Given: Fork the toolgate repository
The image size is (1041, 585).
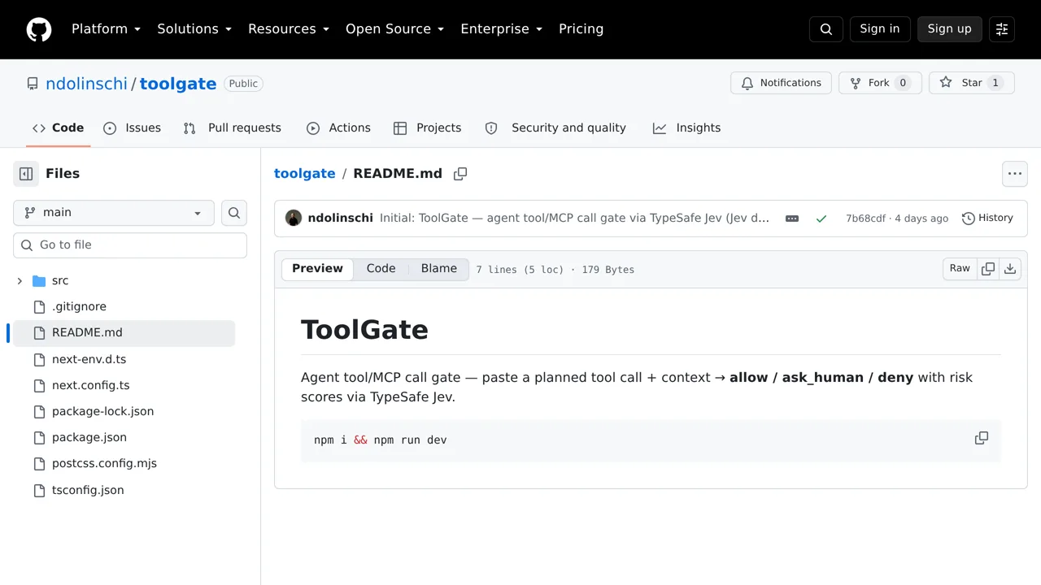Looking at the screenshot, I should 880,83.
